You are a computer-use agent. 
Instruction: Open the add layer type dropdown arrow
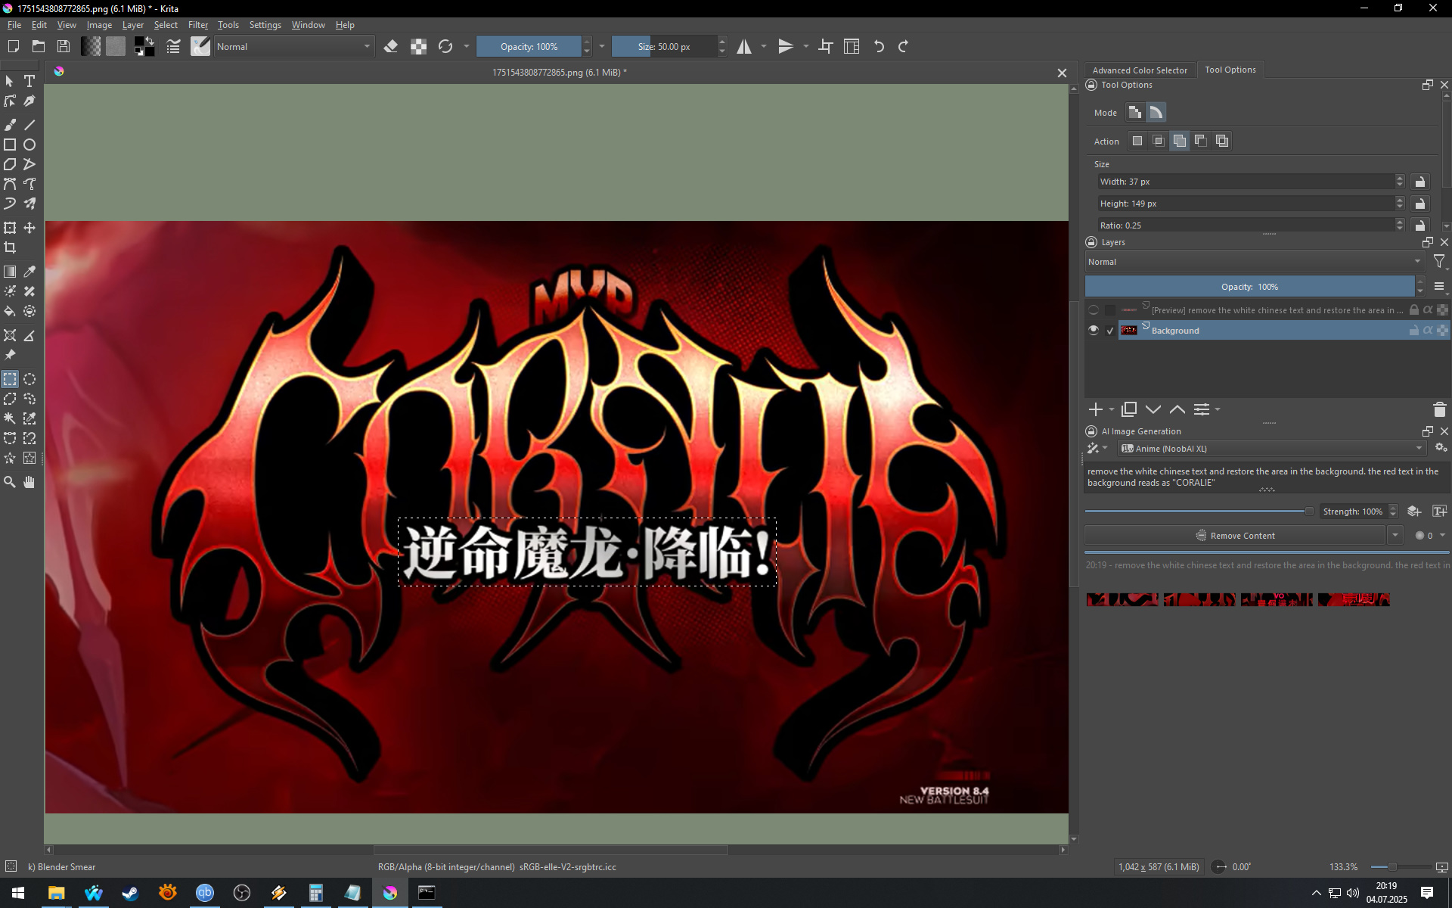pos(1112,409)
